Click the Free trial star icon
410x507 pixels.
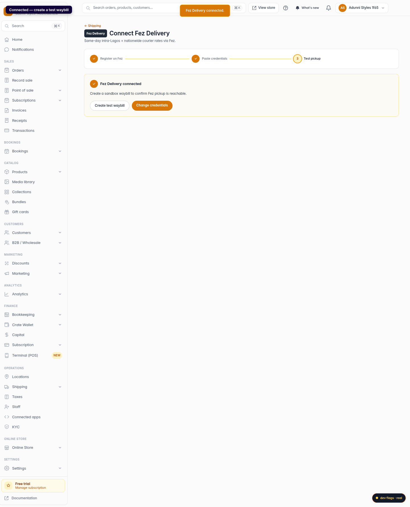coord(9,486)
